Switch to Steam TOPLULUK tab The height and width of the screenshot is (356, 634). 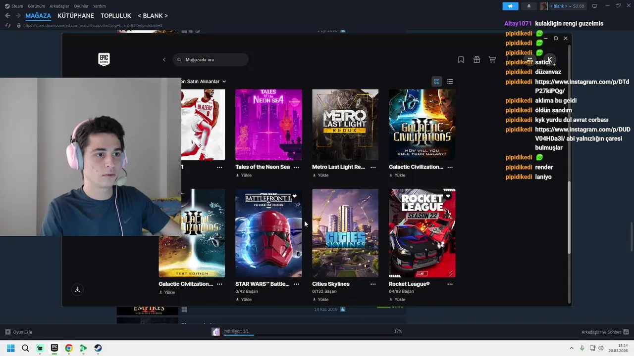point(116,16)
